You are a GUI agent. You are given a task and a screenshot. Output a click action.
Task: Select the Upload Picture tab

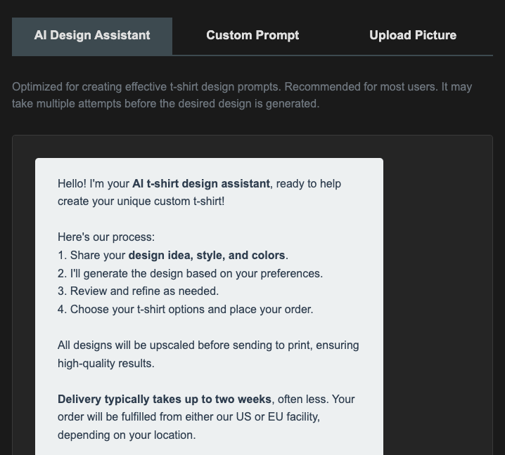point(413,36)
